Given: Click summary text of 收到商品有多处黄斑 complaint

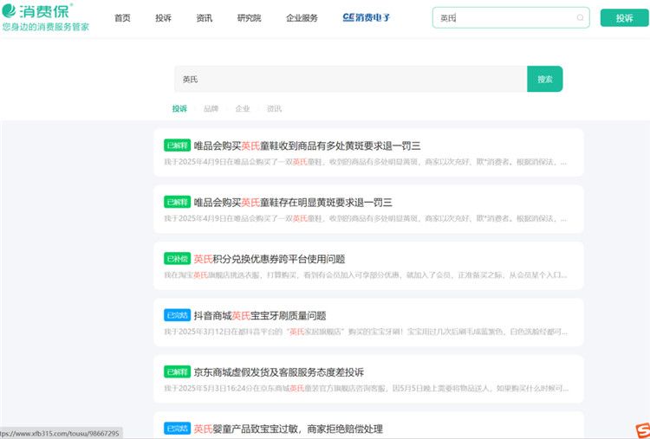Looking at the screenshot, I should (365, 162).
